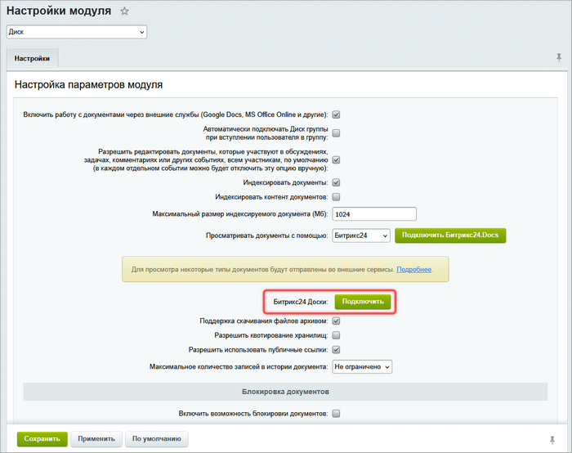Toggle archive file download support checkbox
Viewport: 572px width, 453px height.
pos(336,321)
